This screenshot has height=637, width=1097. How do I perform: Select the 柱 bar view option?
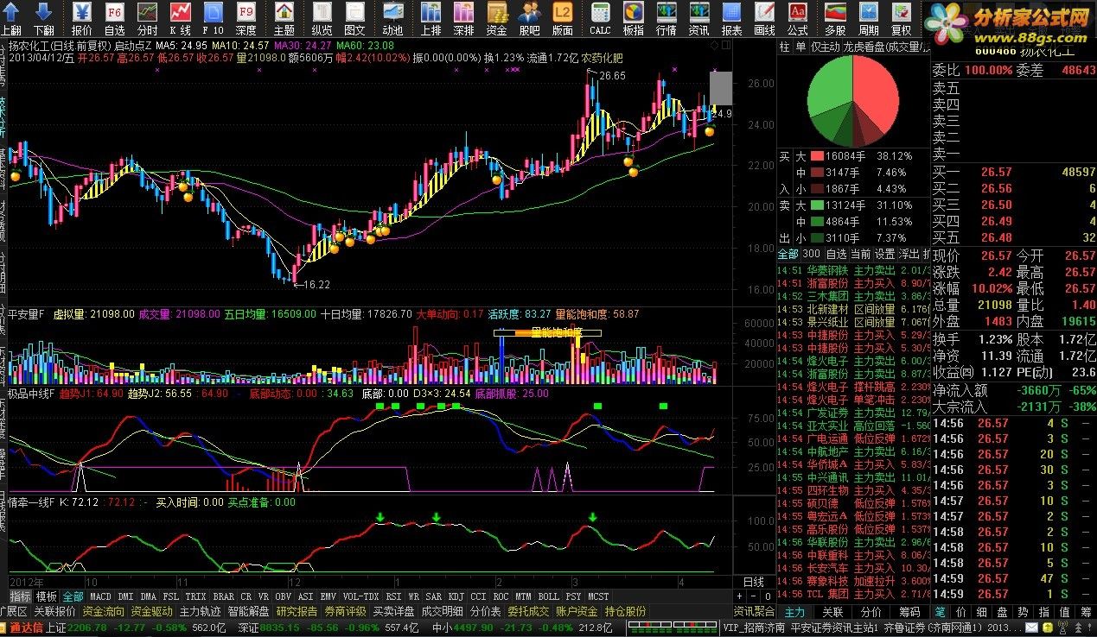784,47
